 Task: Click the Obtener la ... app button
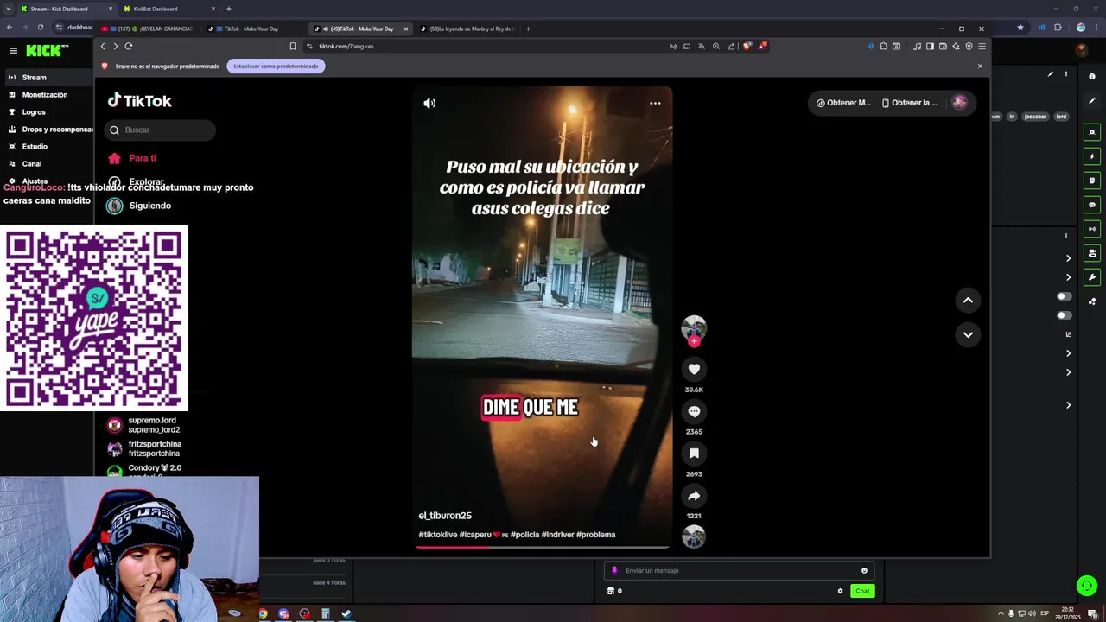click(x=909, y=103)
